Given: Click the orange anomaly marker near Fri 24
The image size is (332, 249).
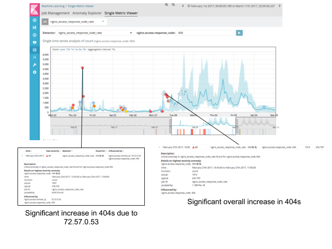Looking at the screenshot, I should click(x=94, y=106).
